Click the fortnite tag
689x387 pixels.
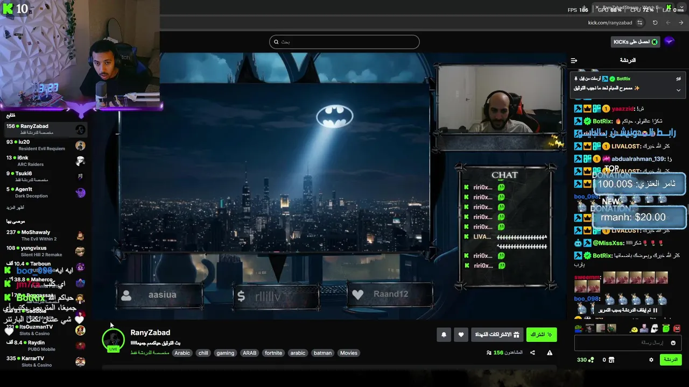273,353
